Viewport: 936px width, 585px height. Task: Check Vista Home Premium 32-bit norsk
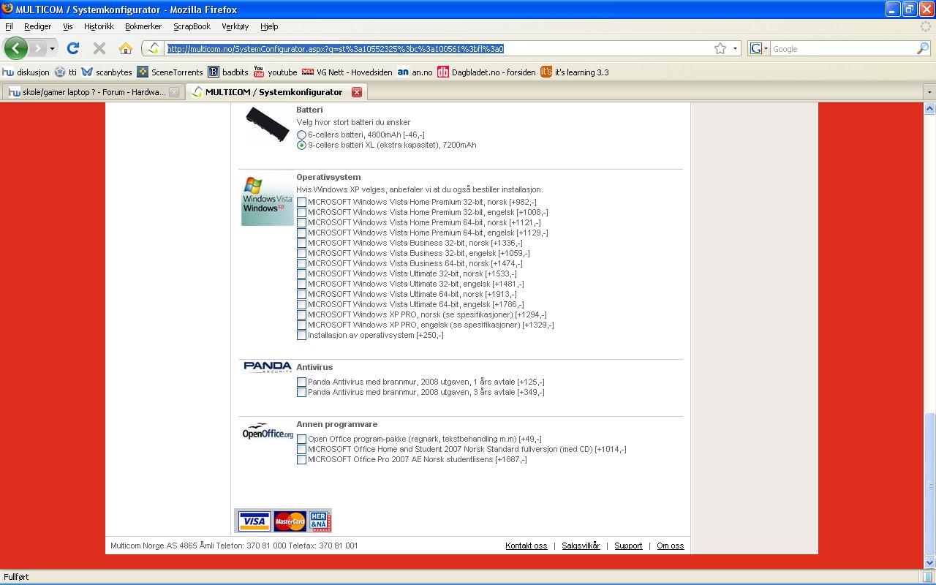point(301,203)
